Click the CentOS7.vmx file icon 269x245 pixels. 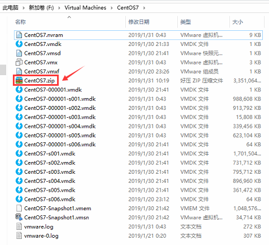(19, 62)
